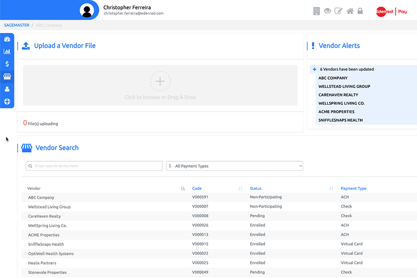This screenshot has width=417, height=278.
Task: Click the dollar sign Payments sidebar icon
Action: pyautogui.click(x=7, y=64)
